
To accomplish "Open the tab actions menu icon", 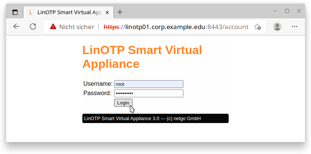I will coord(15,12).
